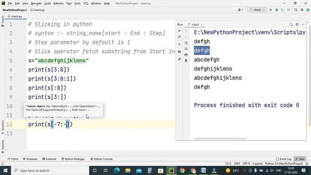Viewport: 311px width, 175px height.
Task: Open the Tools menu
Action: point(77,3)
